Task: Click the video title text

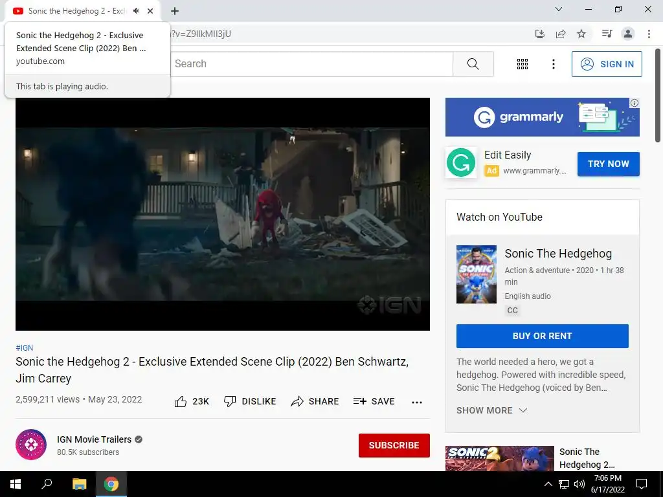Action: (212, 370)
